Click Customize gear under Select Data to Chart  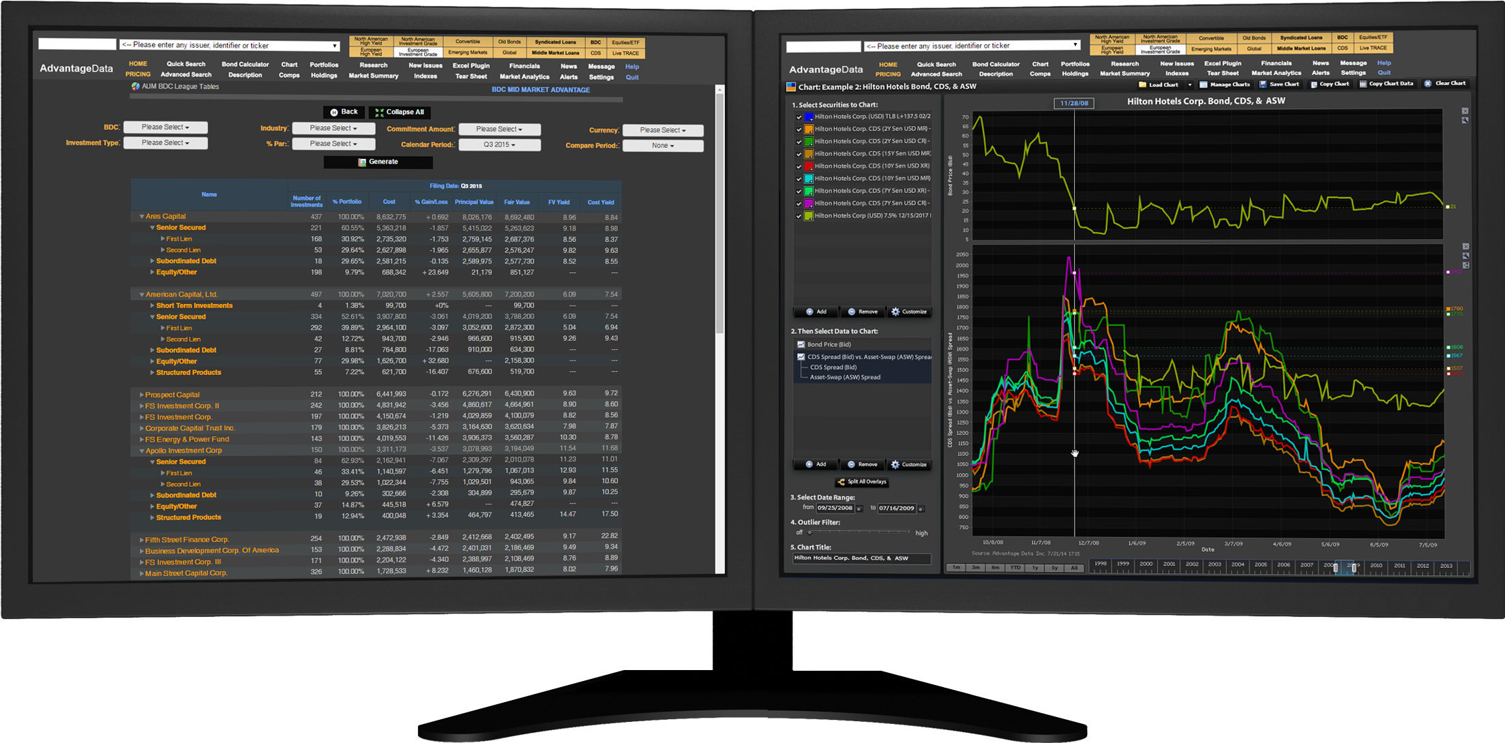[x=909, y=464]
